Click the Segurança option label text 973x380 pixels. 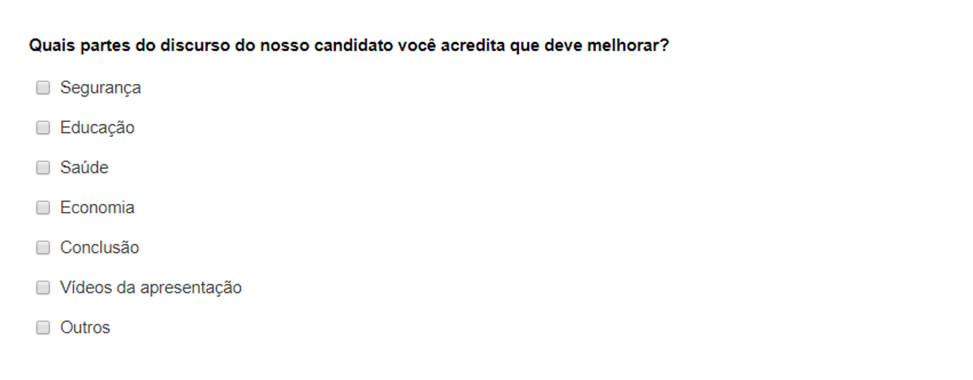(x=100, y=88)
